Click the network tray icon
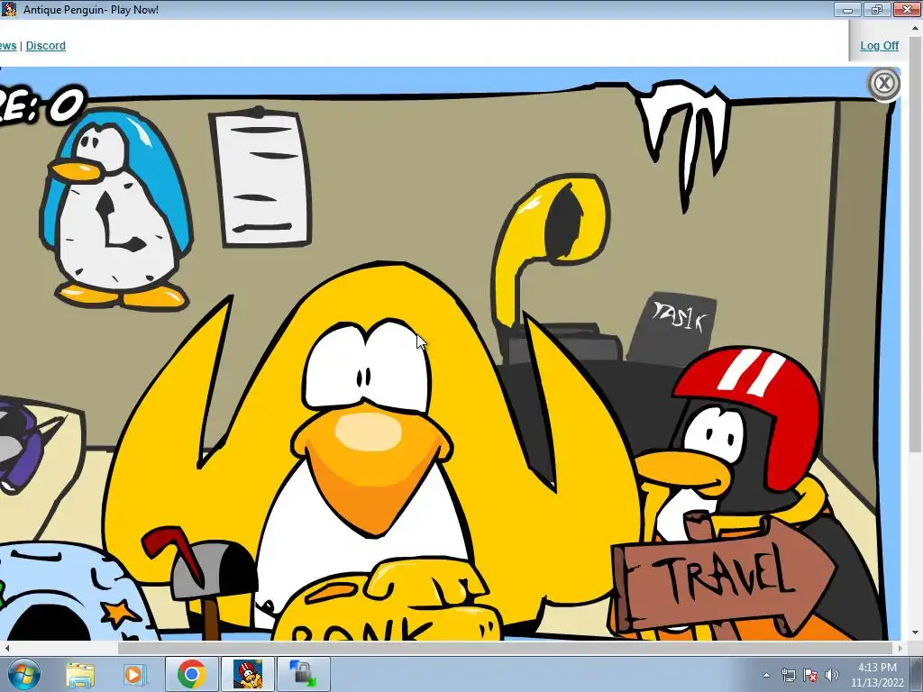 point(788,676)
